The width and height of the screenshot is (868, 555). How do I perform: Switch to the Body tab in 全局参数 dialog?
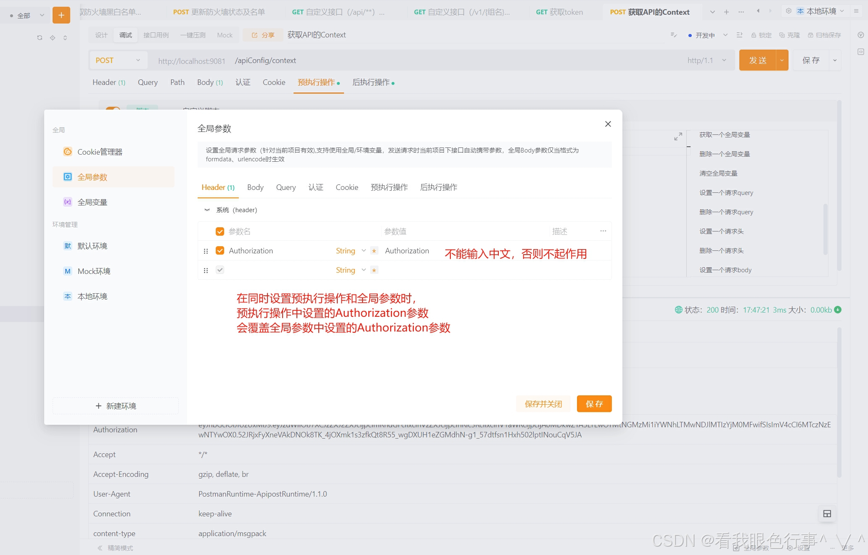click(x=255, y=187)
